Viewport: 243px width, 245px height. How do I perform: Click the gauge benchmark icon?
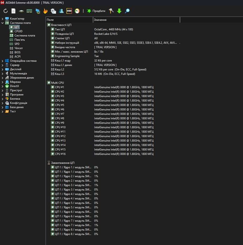pyautogui.click(x=77, y=11)
